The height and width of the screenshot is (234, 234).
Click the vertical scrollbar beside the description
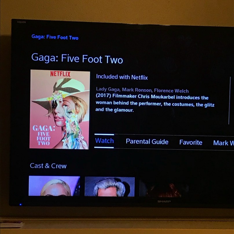(x=230, y=101)
